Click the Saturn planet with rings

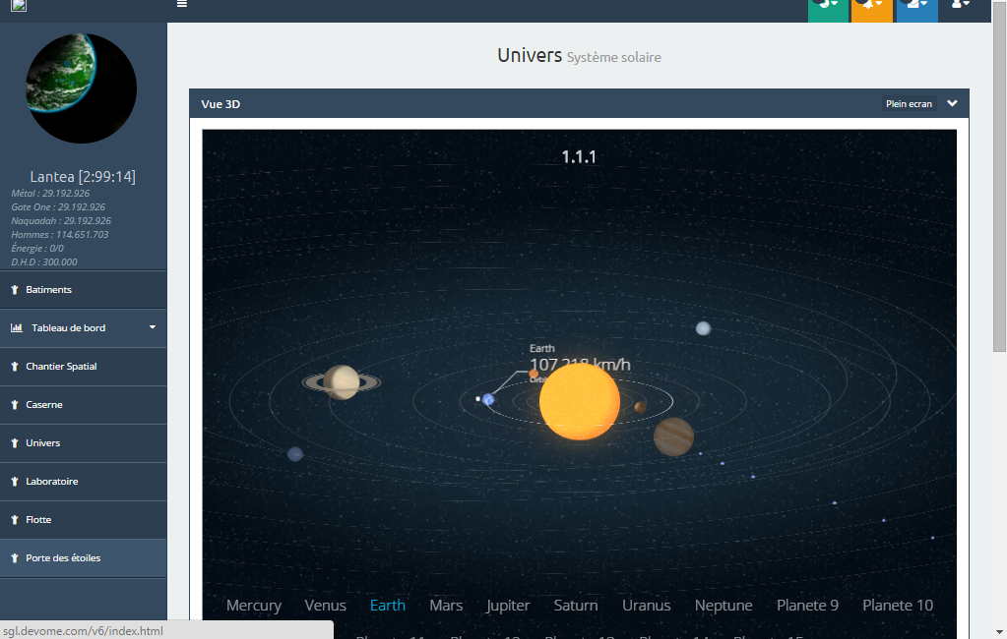[342, 382]
